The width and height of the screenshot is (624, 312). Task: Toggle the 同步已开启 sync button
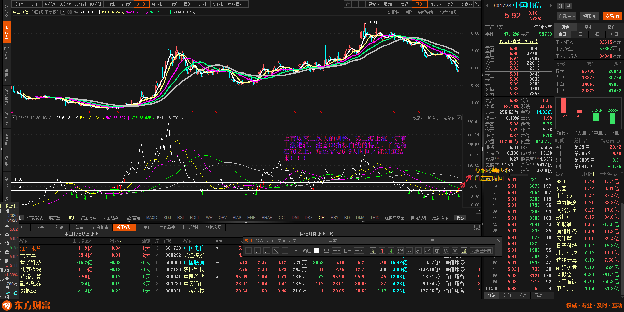pyautogui.click(x=481, y=251)
